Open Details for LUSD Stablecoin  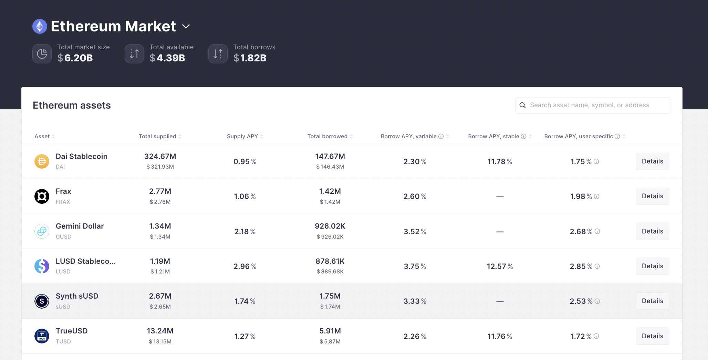(653, 266)
